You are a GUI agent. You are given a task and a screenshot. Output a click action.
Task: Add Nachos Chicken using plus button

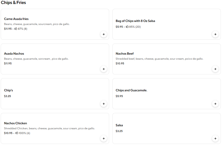[x=104, y=138]
